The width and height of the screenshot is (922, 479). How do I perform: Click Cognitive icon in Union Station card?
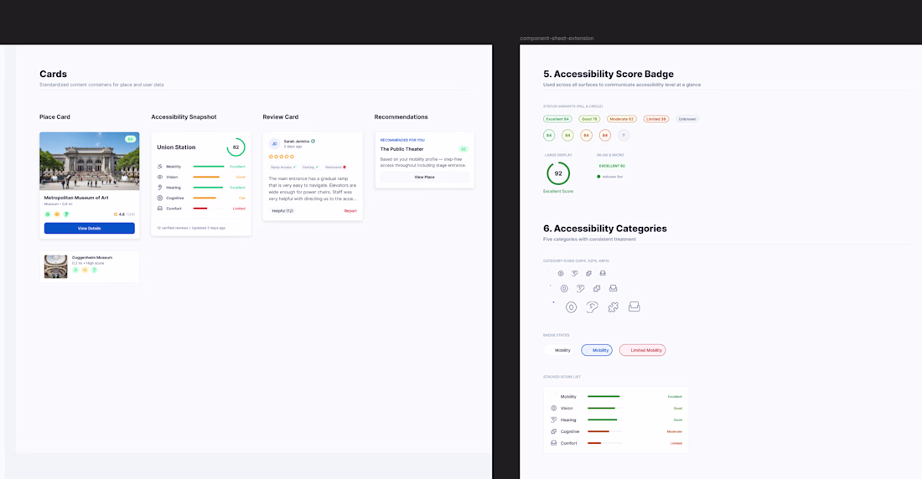coord(160,198)
